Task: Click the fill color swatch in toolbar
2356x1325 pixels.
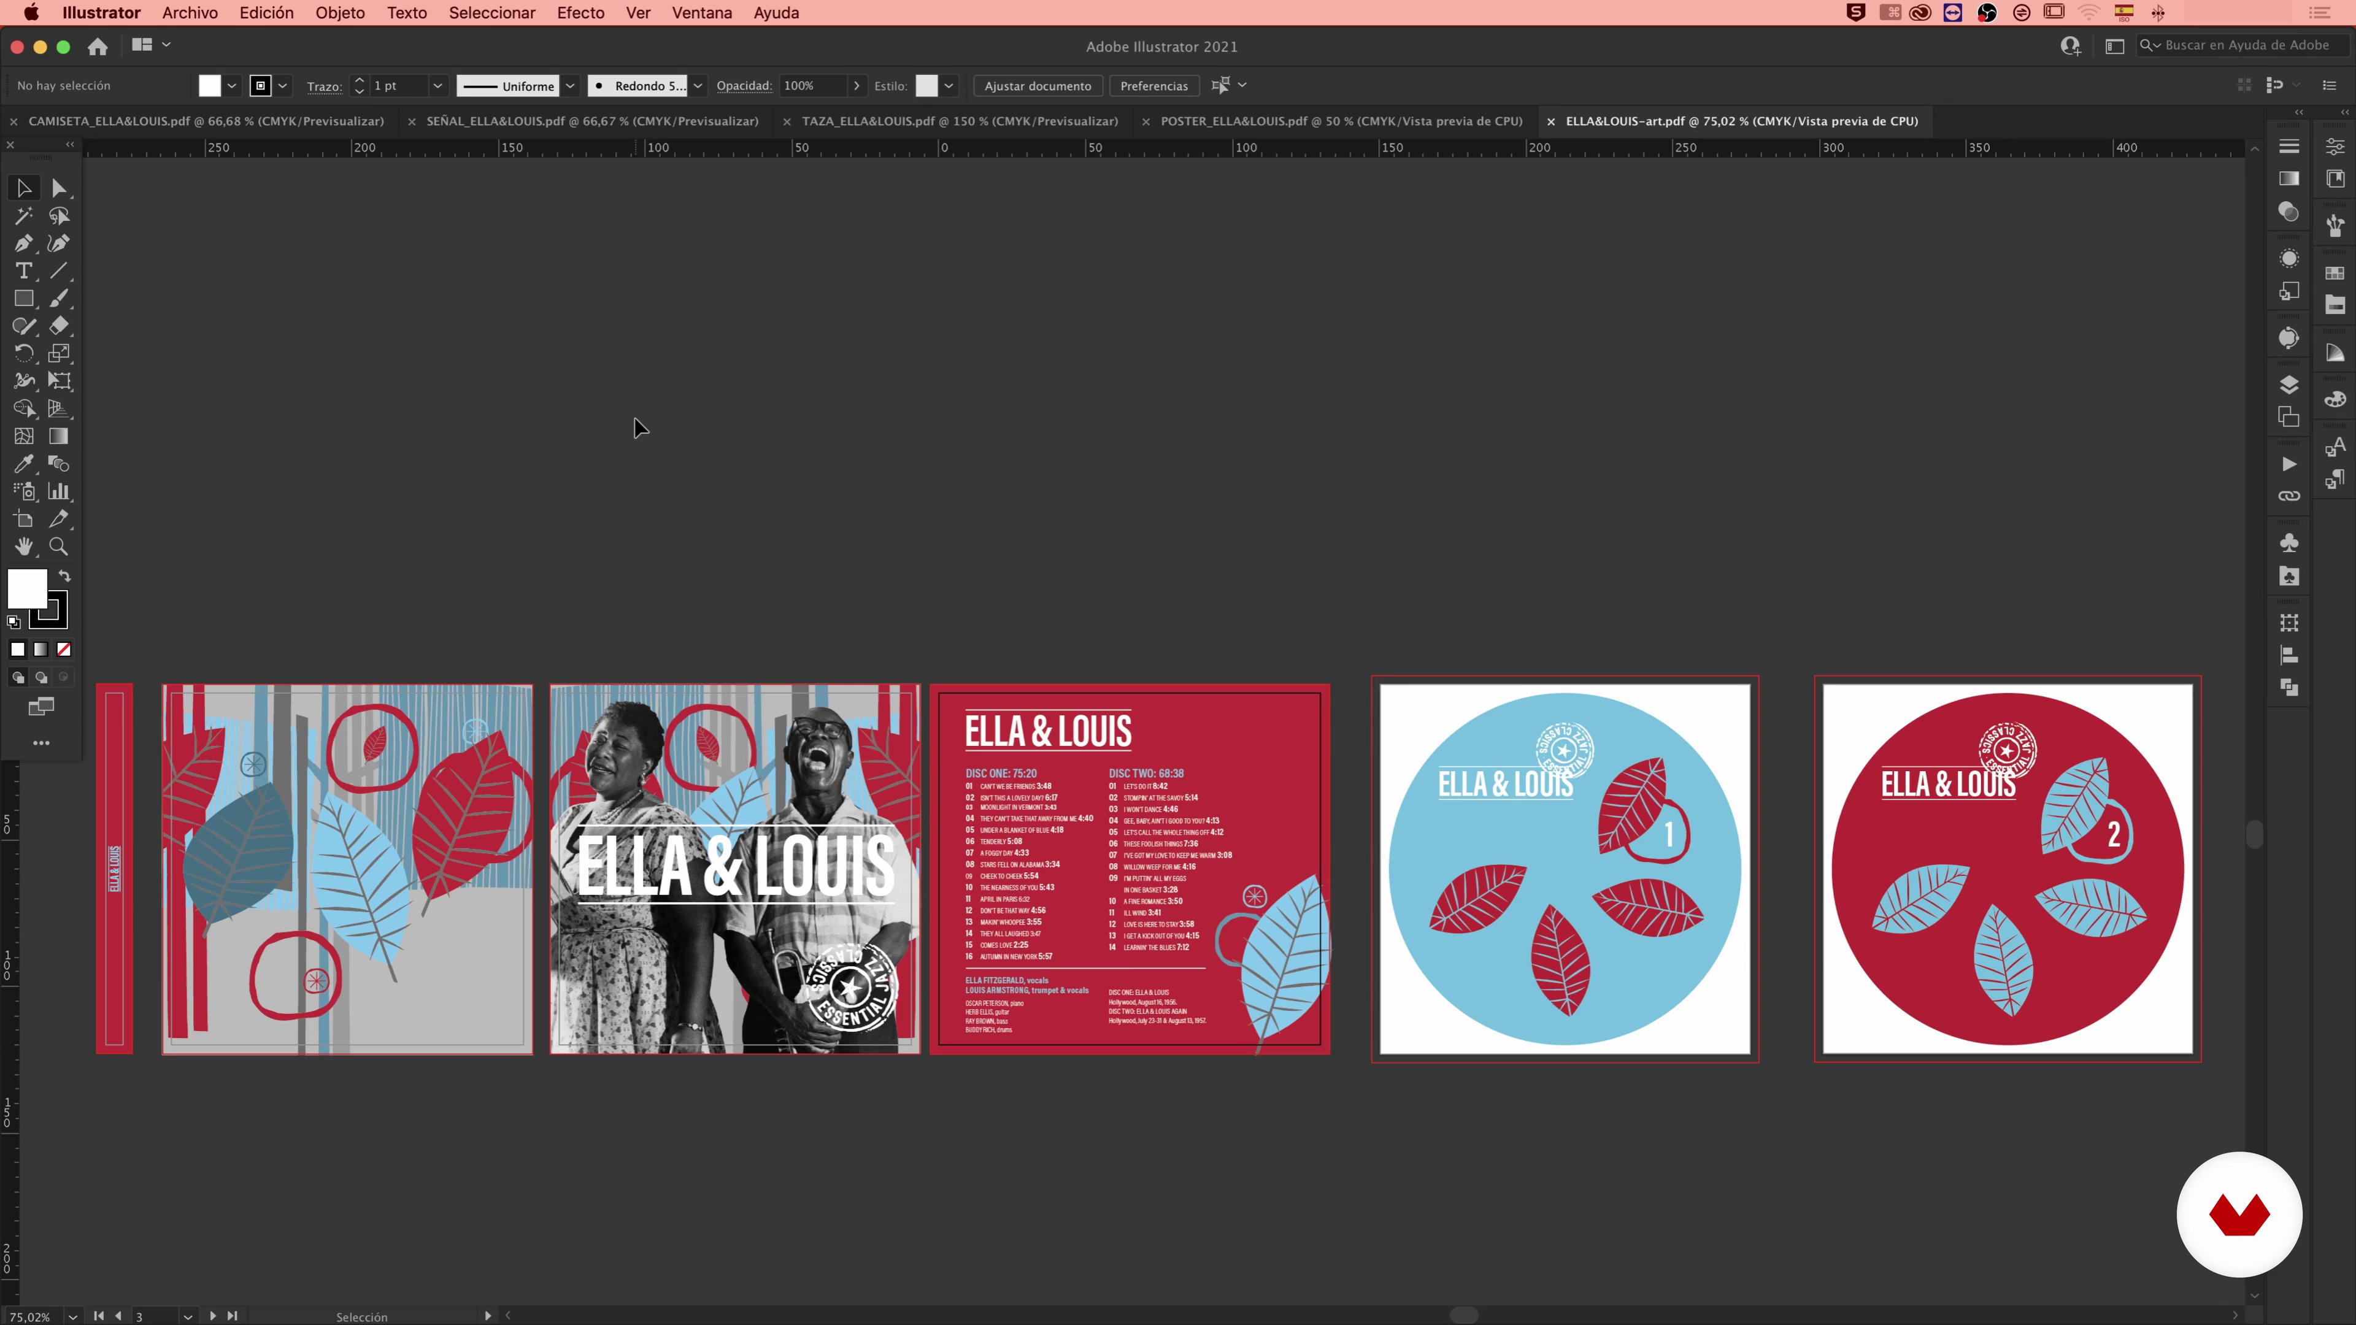Action: [28, 588]
